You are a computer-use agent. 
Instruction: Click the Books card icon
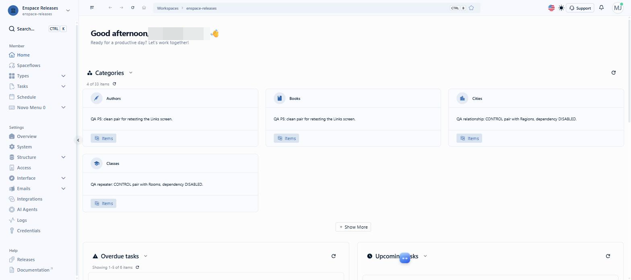coord(280,98)
